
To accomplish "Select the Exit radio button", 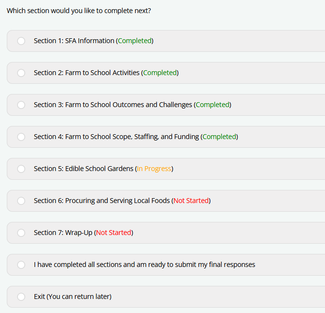I will pos(21,297).
